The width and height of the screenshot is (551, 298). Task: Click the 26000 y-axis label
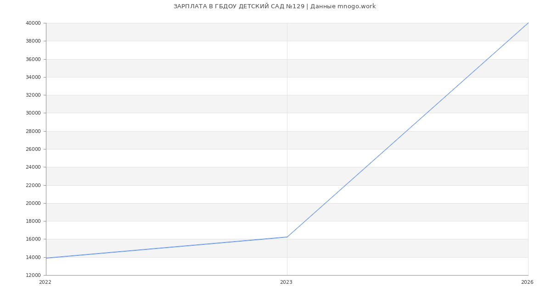point(34,149)
